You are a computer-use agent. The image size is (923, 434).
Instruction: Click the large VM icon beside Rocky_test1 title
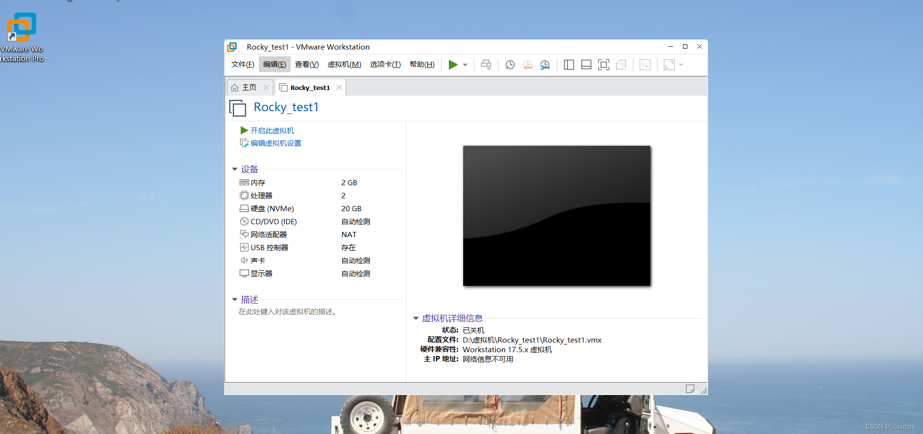(x=238, y=108)
